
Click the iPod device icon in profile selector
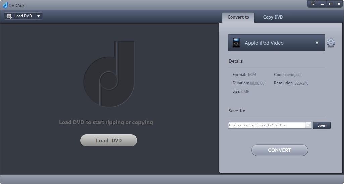(236, 43)
